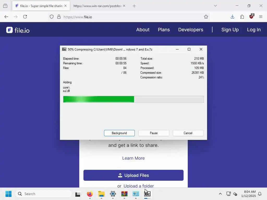Open the Plans page
267x200 pixels.
click(164, 30)
